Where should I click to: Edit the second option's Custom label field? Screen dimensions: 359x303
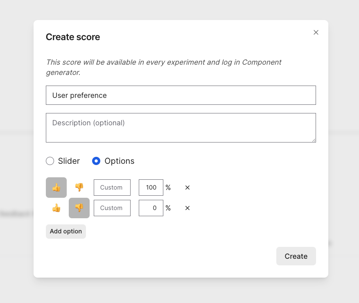112,208
